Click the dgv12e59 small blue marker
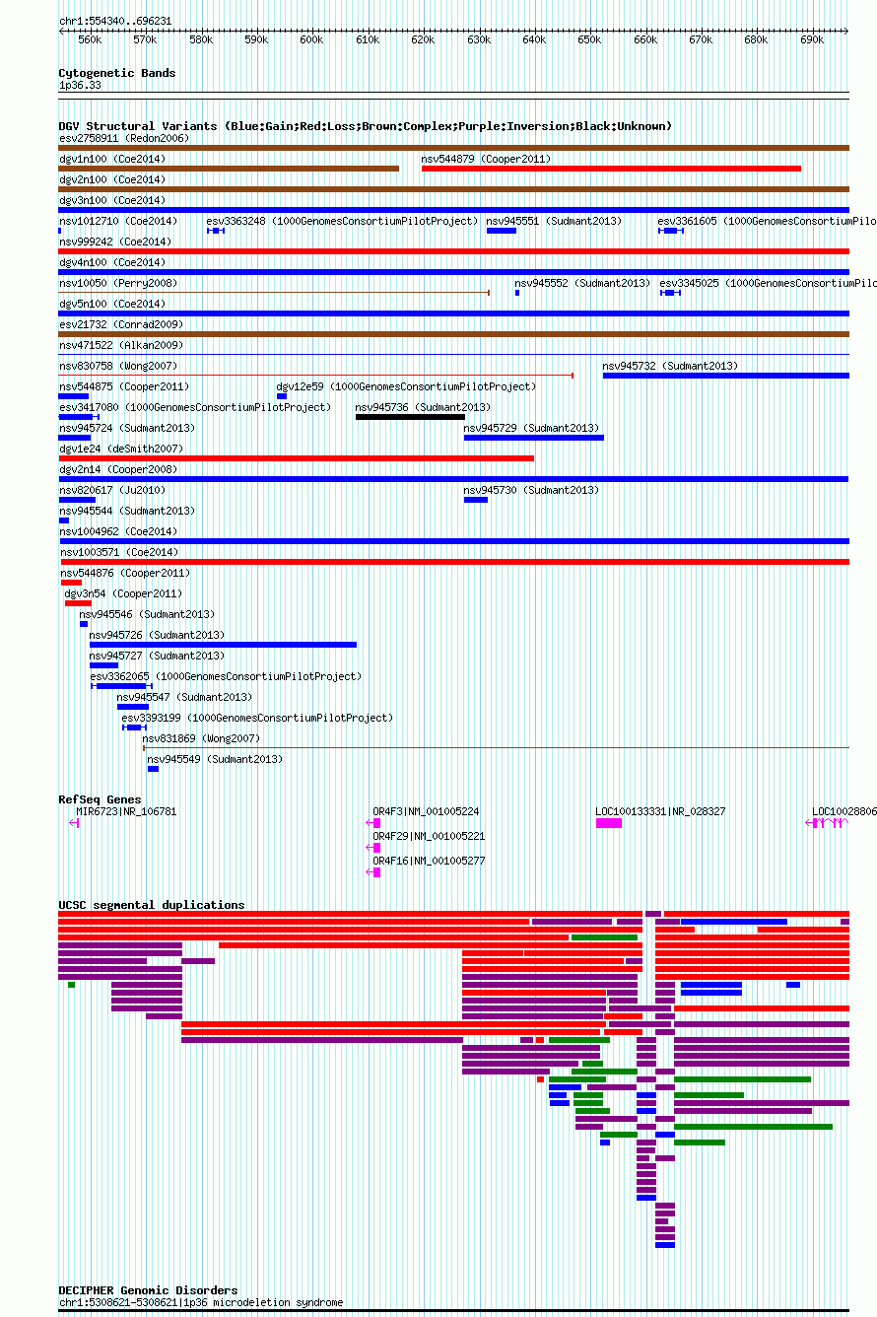Screen dimensions: 877x1317 [282, 396]
